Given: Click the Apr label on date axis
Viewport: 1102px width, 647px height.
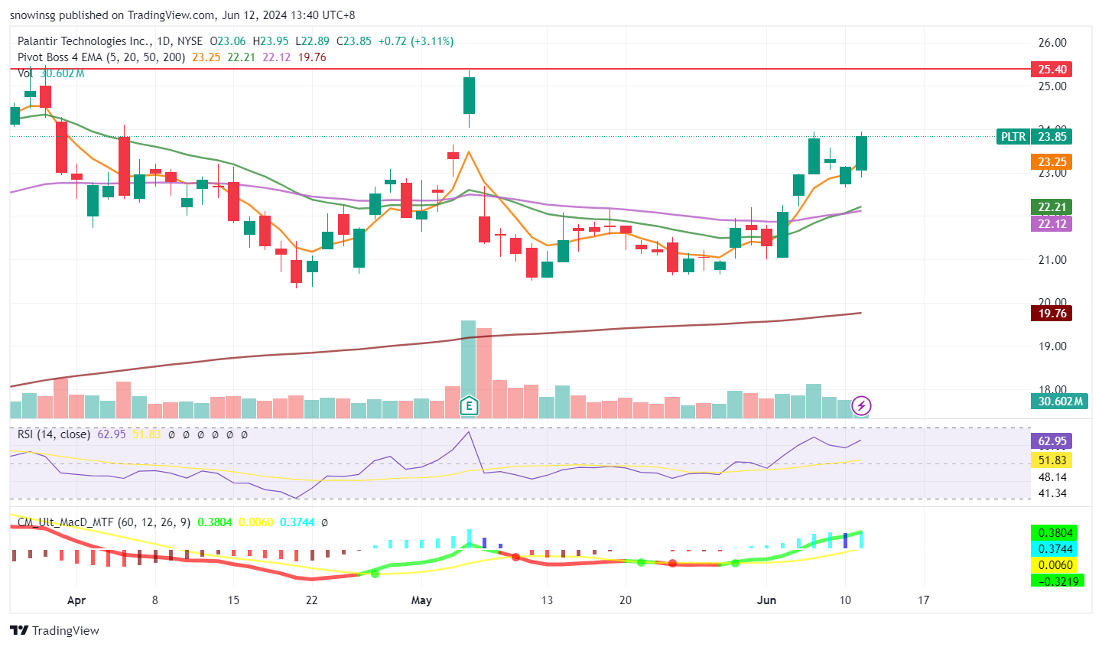Looking at the screenshot, I should click(x=76, y=600).
